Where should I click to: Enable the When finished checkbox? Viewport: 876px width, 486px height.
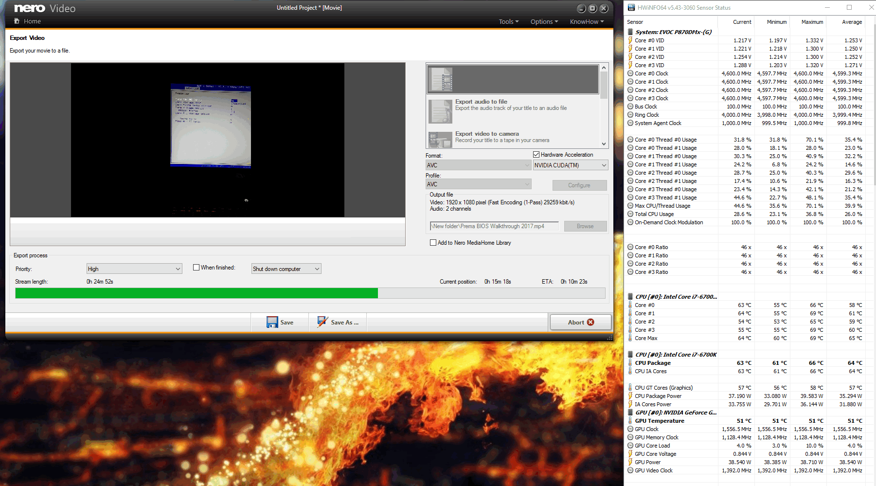pyautogui.click(x=196, y=268)
